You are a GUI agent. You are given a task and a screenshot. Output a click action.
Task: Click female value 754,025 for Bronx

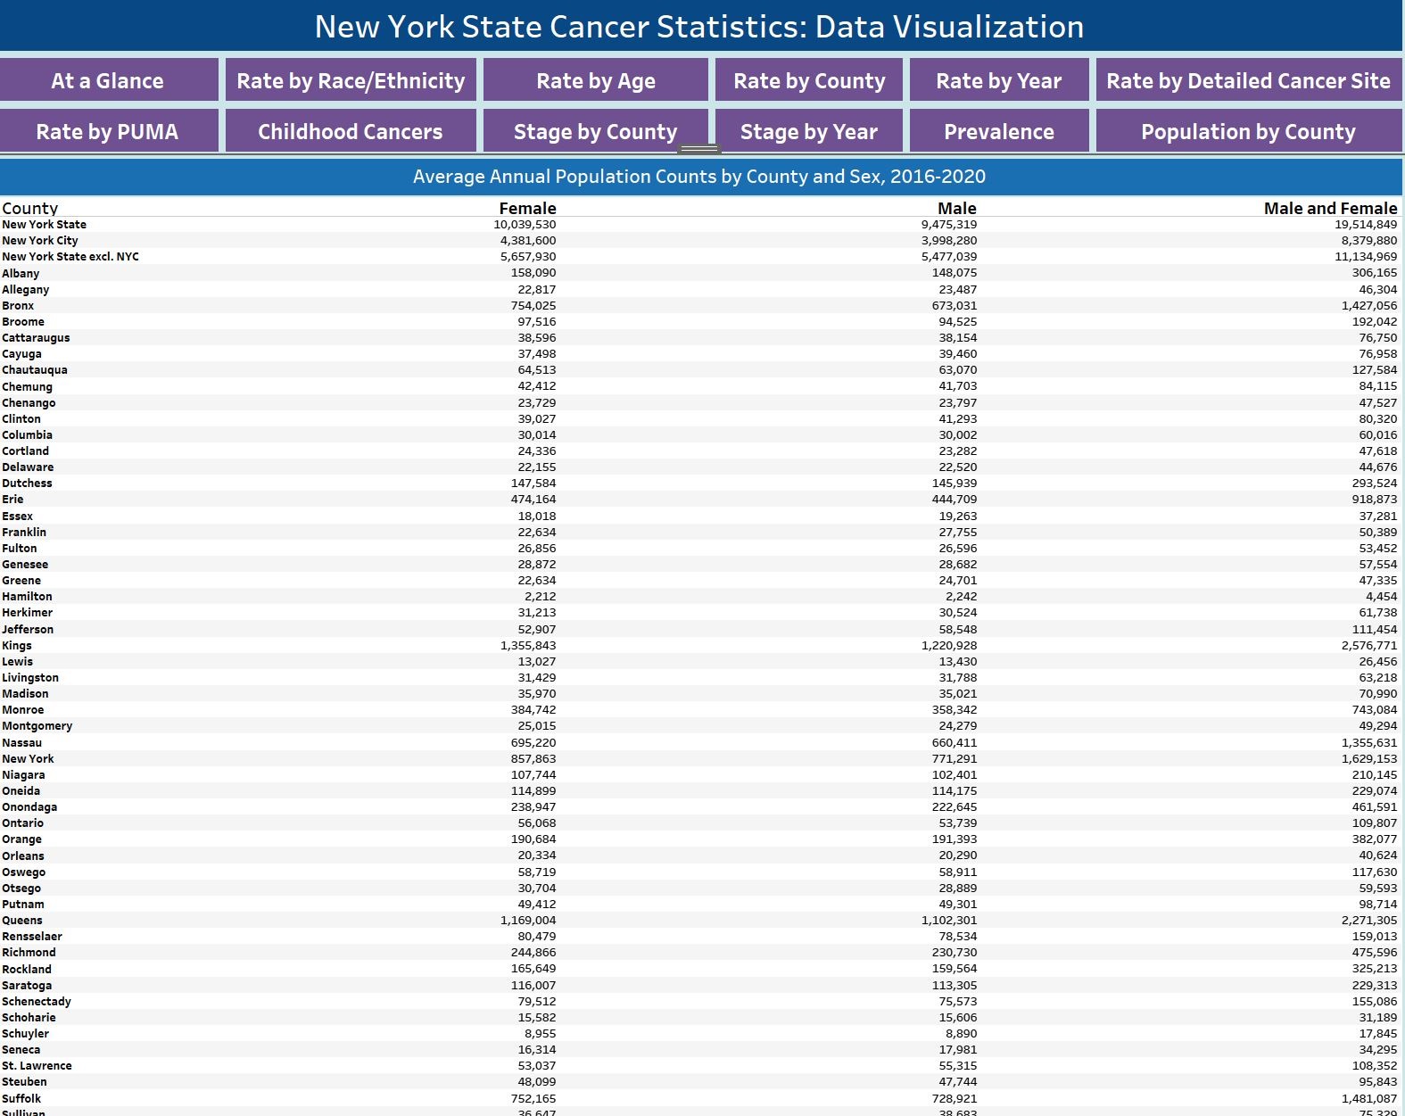click(533, 305)
